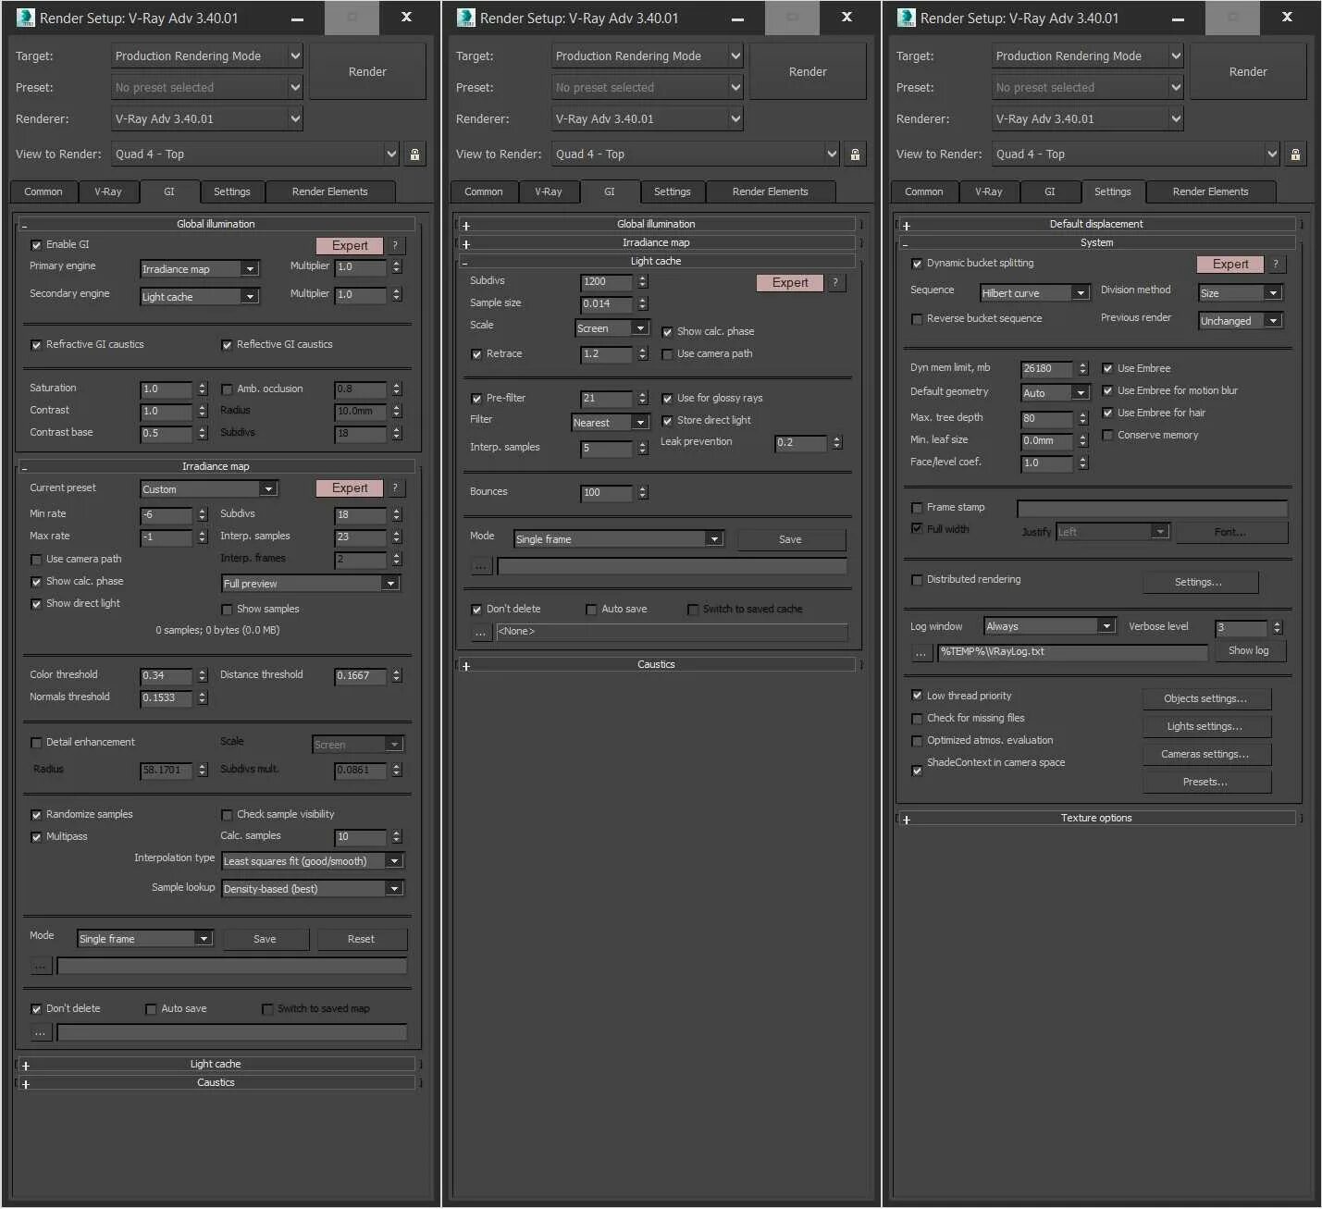Screen dimensions: 1322x1209
Task: Switch to Render Elements tab in middle window
Action: pos(771,192)
